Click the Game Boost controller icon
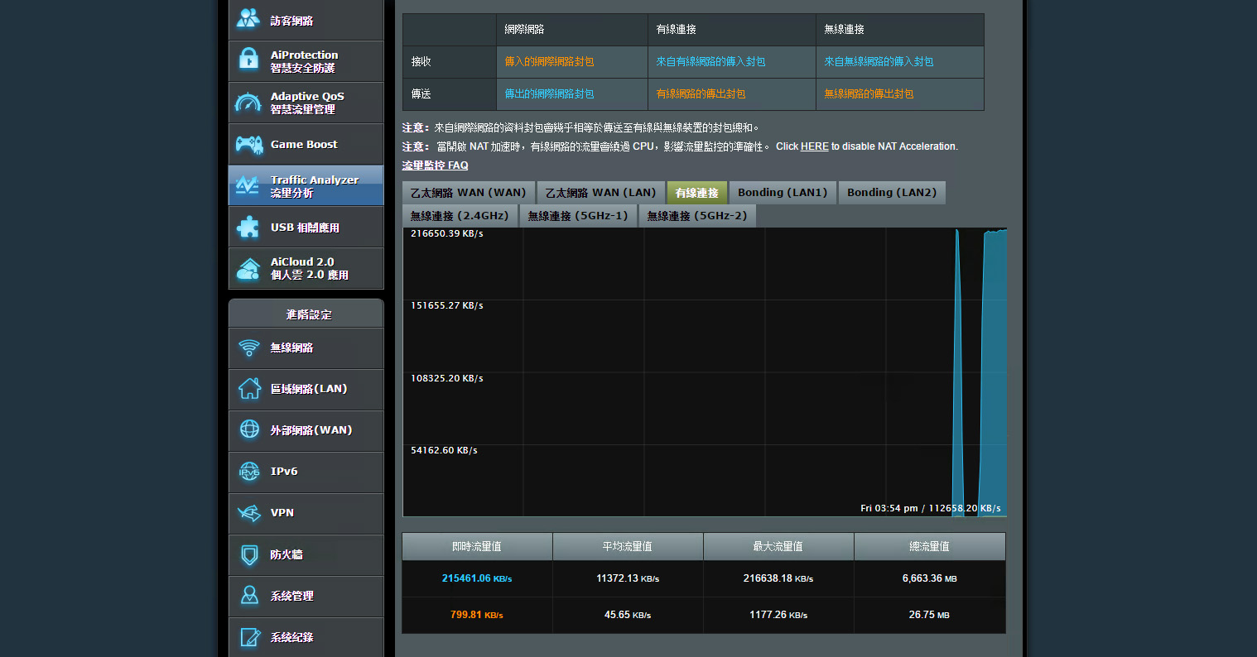The height and width of the screenshot is (657, 1257). (x=249, y=144)
